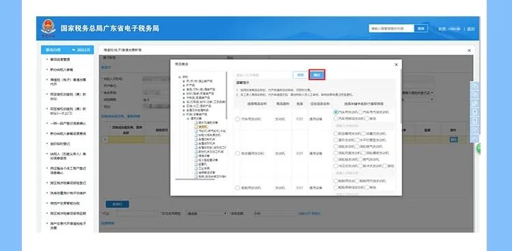Open the 事项办理 sidebar tab
The width and height of the screenshot is (512, 251).
tap(53, 50)
